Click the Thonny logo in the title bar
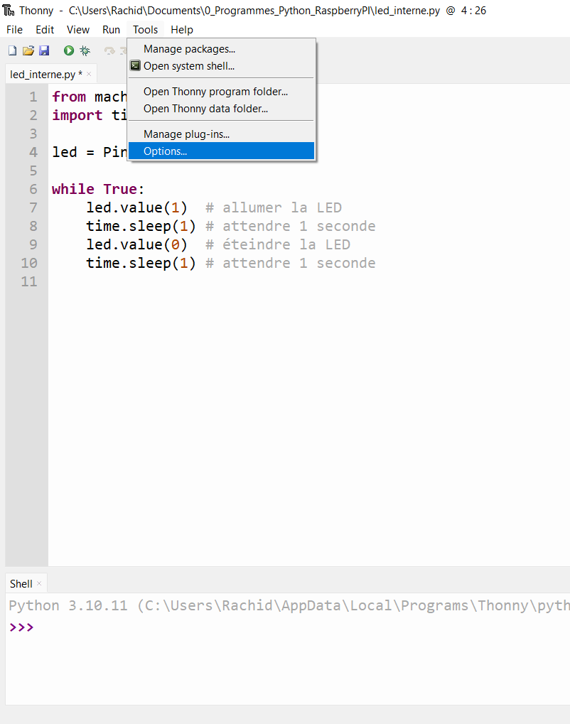This screenshot has height=724, width=570. (x=9, y=11)
